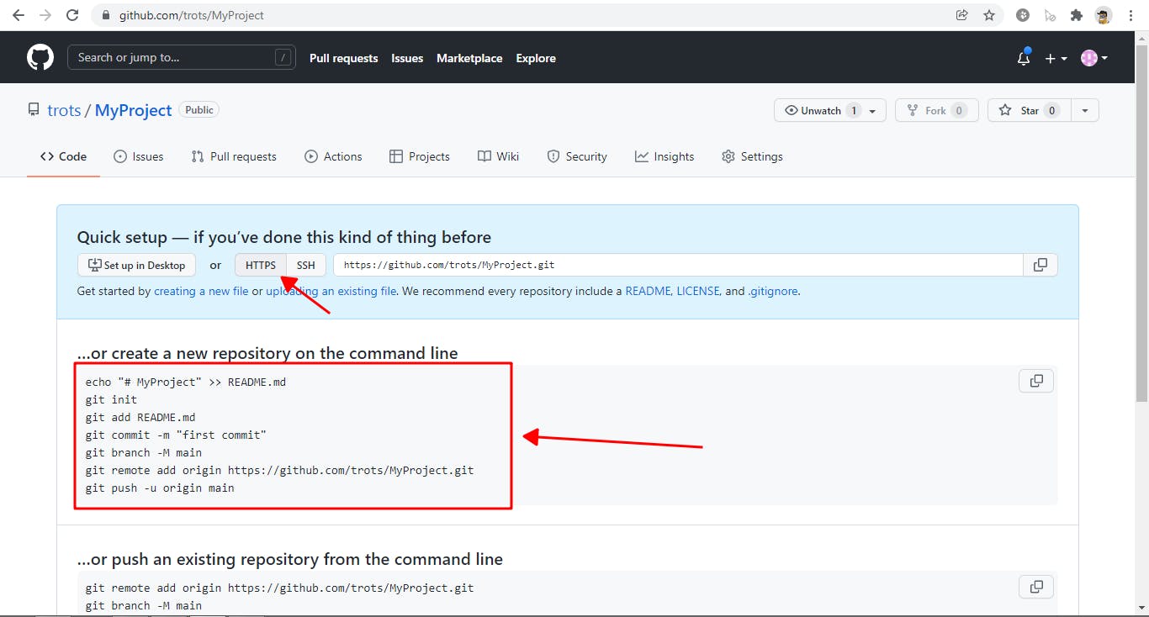
Task: Open Marketplace in top navigation
Action: pyautogui.click(x=469, y=58)
